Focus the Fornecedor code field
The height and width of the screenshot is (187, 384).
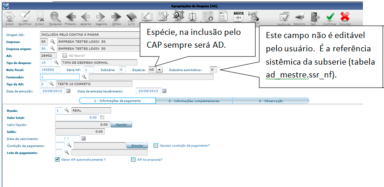click(x=60, y=77)
